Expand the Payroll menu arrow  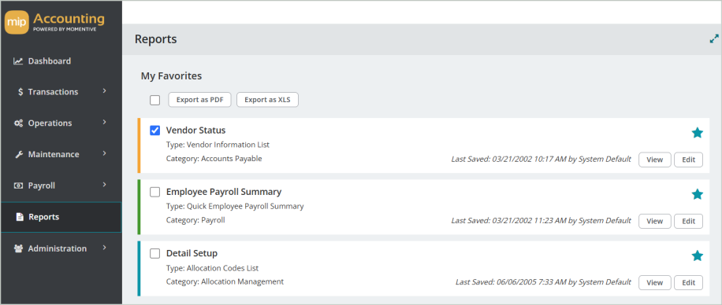[105, 185]
